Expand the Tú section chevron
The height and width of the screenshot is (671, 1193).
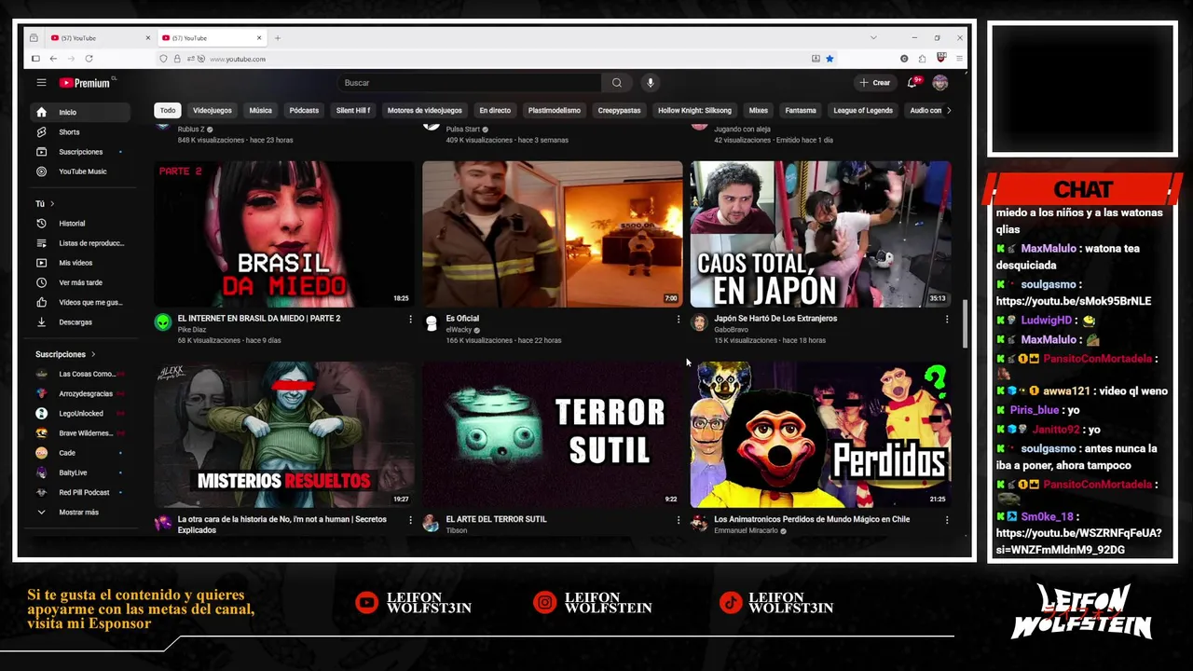52,203
